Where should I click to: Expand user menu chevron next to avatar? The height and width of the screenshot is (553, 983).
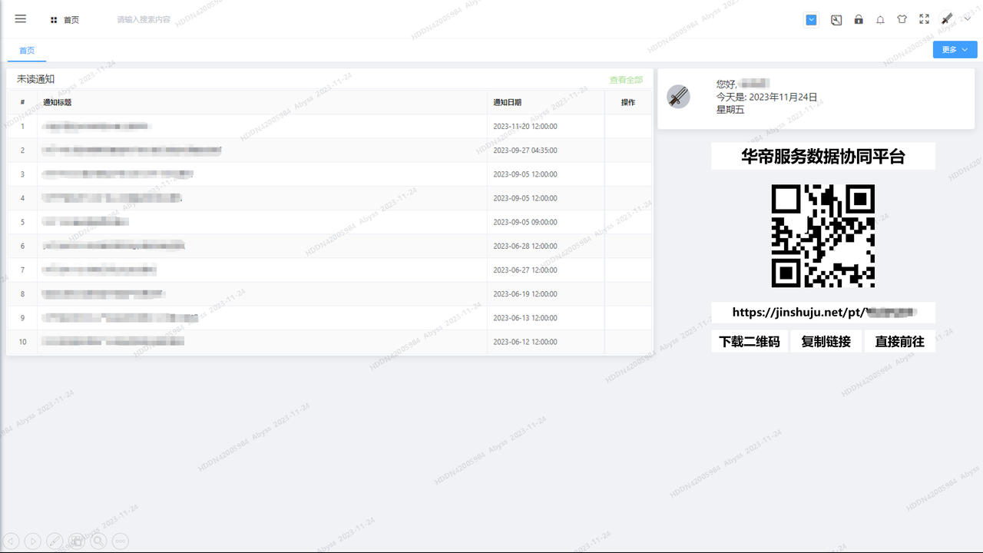[x=967, y=19]
